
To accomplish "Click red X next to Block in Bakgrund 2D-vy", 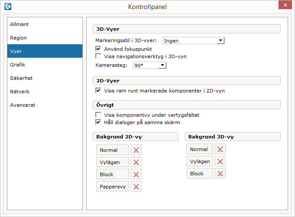I will (x=136, y=174).
